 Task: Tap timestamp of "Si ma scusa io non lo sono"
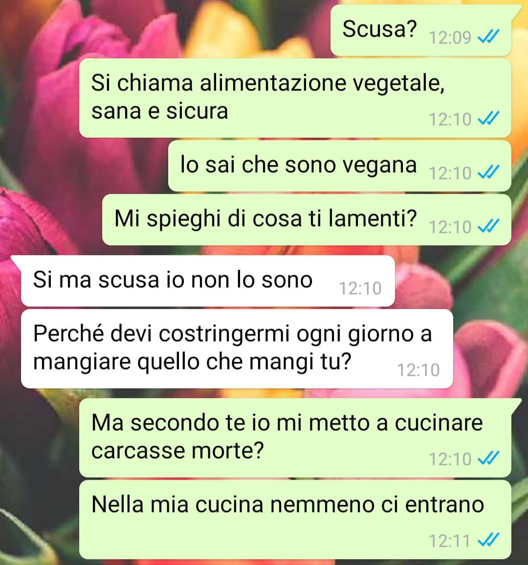(360, 288)
